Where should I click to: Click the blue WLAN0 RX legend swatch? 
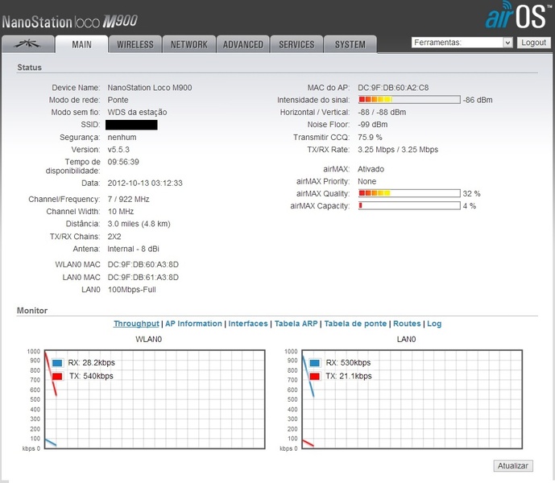(x=57, y=363)
